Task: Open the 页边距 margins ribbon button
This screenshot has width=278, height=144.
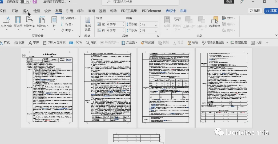Action: pyautogui.click(x=18, y=23)
